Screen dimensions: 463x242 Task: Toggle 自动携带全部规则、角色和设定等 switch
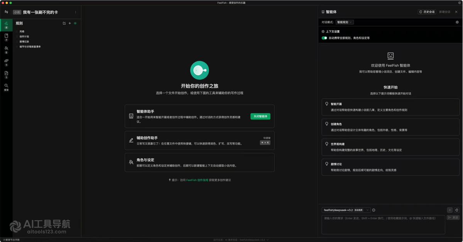(x=324, y=38)
